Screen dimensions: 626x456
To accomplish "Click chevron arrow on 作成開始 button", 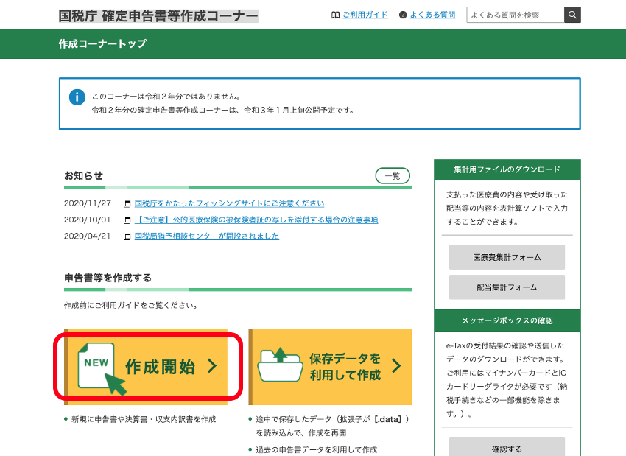I will click(212, 366).
